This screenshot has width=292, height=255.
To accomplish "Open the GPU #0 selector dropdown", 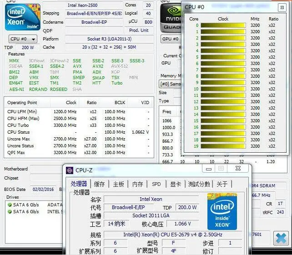I will pyautogui.click(x=171, y=39).
